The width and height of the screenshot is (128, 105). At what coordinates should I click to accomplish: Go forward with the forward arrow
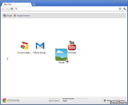click(x=7, y=9)
